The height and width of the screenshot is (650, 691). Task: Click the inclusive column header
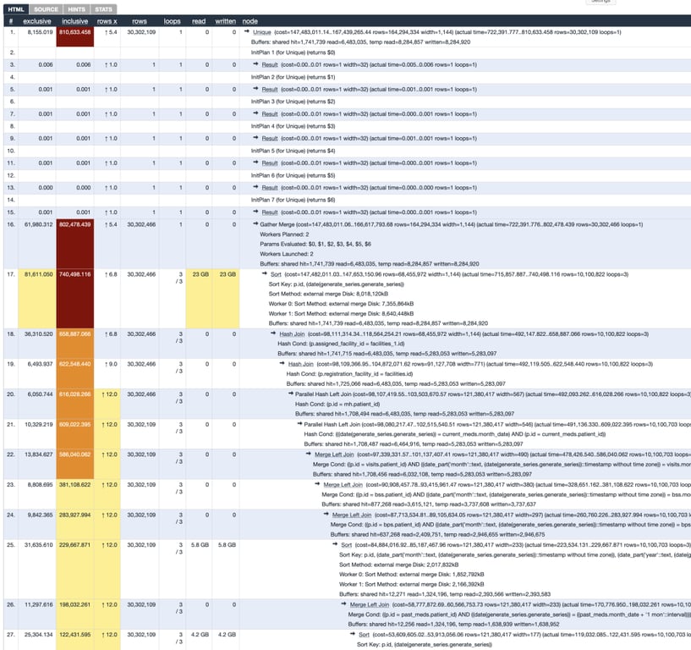[74, 21]
